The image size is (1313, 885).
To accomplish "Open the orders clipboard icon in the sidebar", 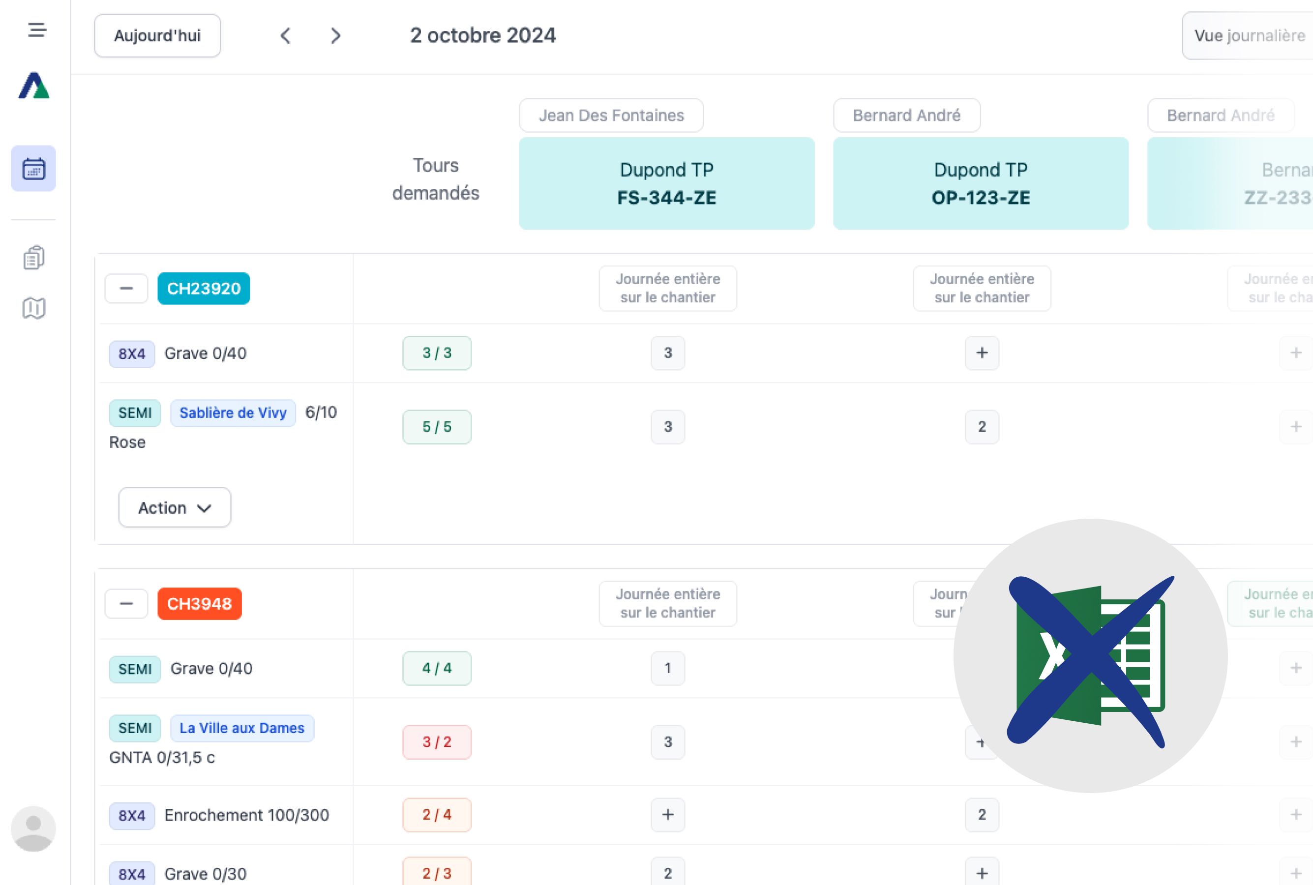I will click(x=33, y=257).
